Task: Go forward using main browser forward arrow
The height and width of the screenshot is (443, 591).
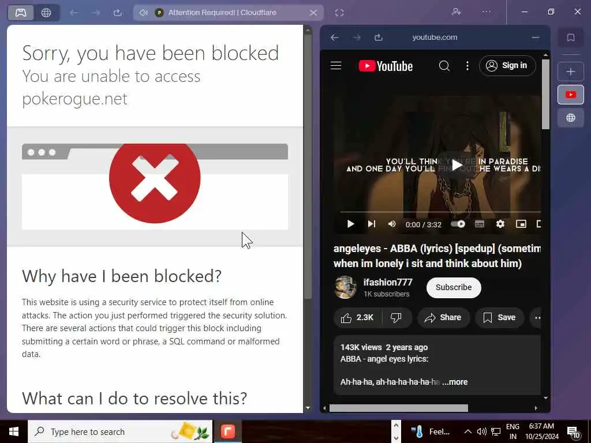Action: (x=96, y=13)
